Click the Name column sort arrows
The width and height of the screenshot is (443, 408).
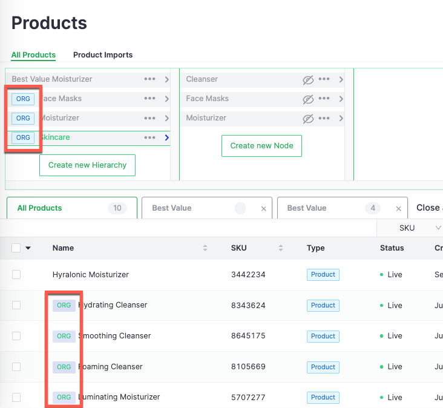pos(205,248)
